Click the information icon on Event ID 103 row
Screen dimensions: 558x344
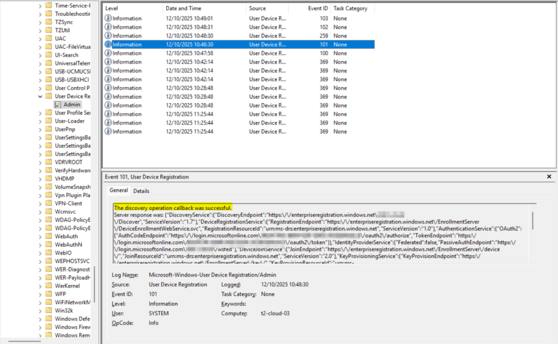point(108,19)
